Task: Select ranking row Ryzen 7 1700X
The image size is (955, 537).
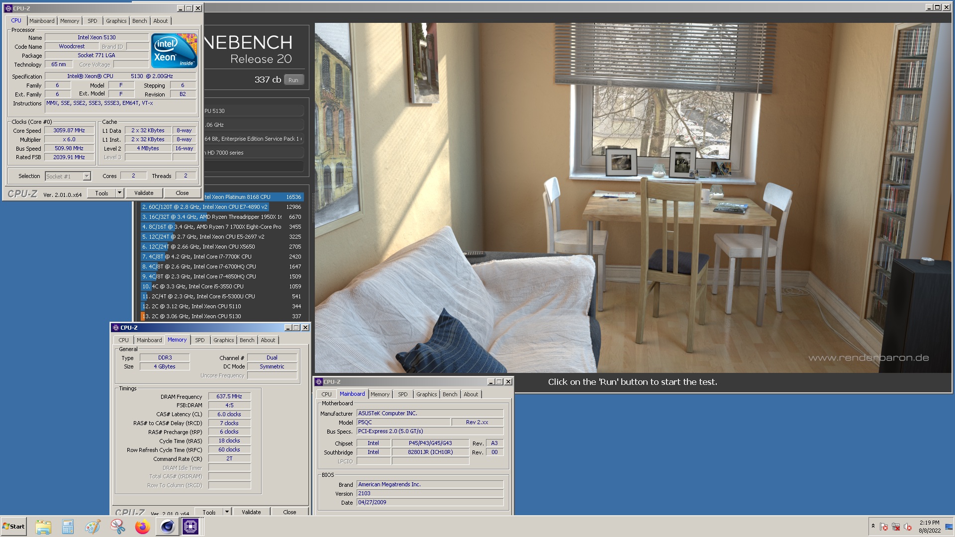Action: click(222, 227)
